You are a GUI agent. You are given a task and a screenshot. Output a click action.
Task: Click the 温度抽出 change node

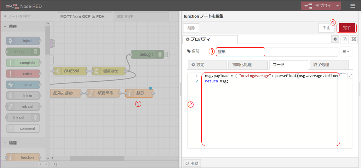[x=109, y=71]
